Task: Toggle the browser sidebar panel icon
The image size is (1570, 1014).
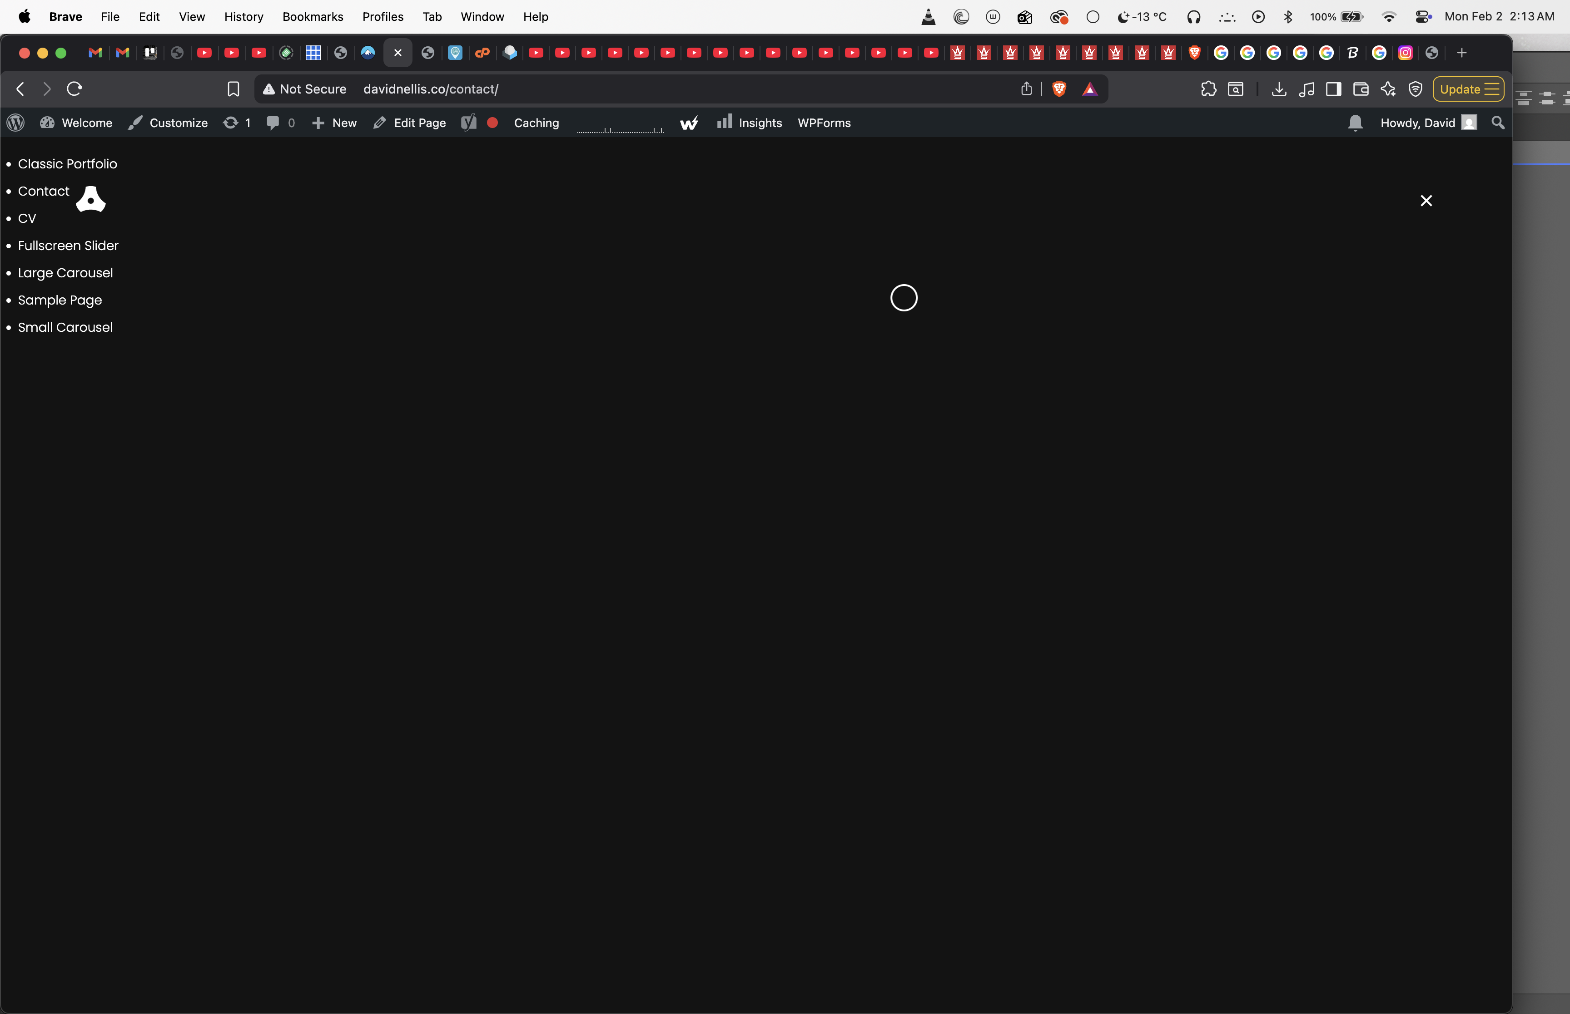Action: tap(1333, 89)
